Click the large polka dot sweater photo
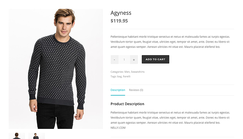The image size is (243, 139). pyautogui.click(x=56, y=69)
